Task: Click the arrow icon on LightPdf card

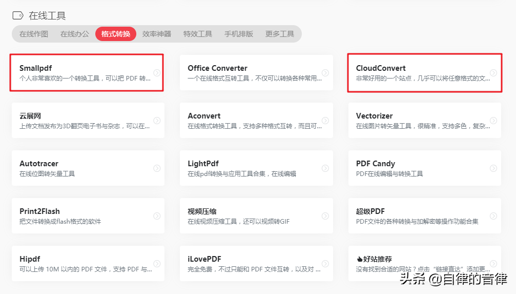Action: (x=325, y=168)
